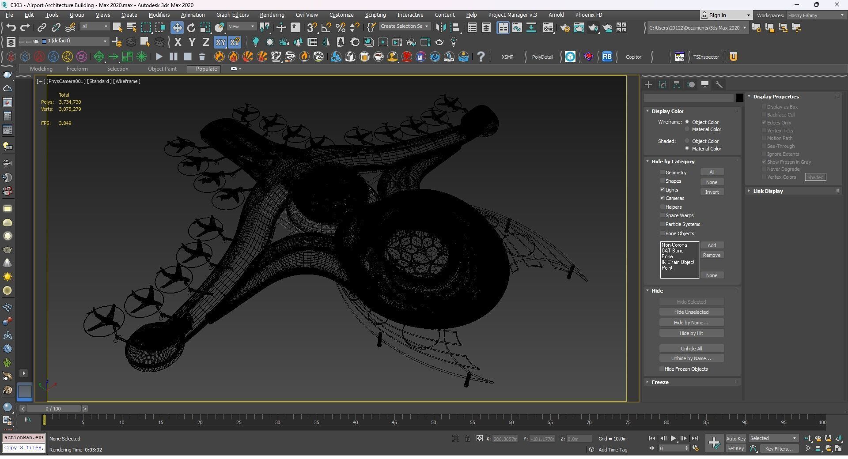This screenshot has width=848, height=459.
Task: Click the Unhide All button
Action: tap(691, 349)
